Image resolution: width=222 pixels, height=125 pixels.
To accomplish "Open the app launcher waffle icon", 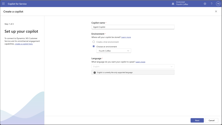I will coord(3,4).
